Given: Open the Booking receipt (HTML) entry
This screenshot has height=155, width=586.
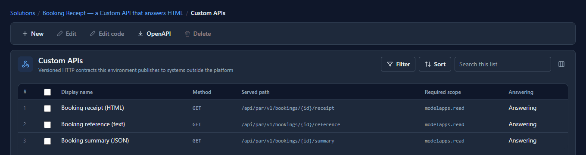Looking at the screenshot, I should pyautogui.click(x=93, y=108).
